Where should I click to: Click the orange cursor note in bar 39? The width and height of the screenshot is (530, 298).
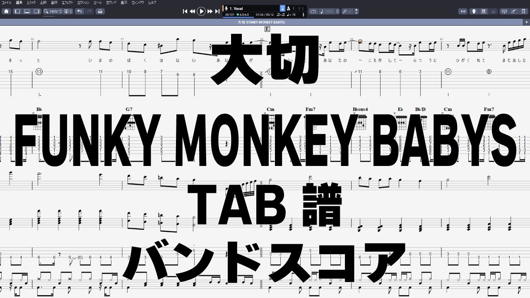click(x=360, y=41)
